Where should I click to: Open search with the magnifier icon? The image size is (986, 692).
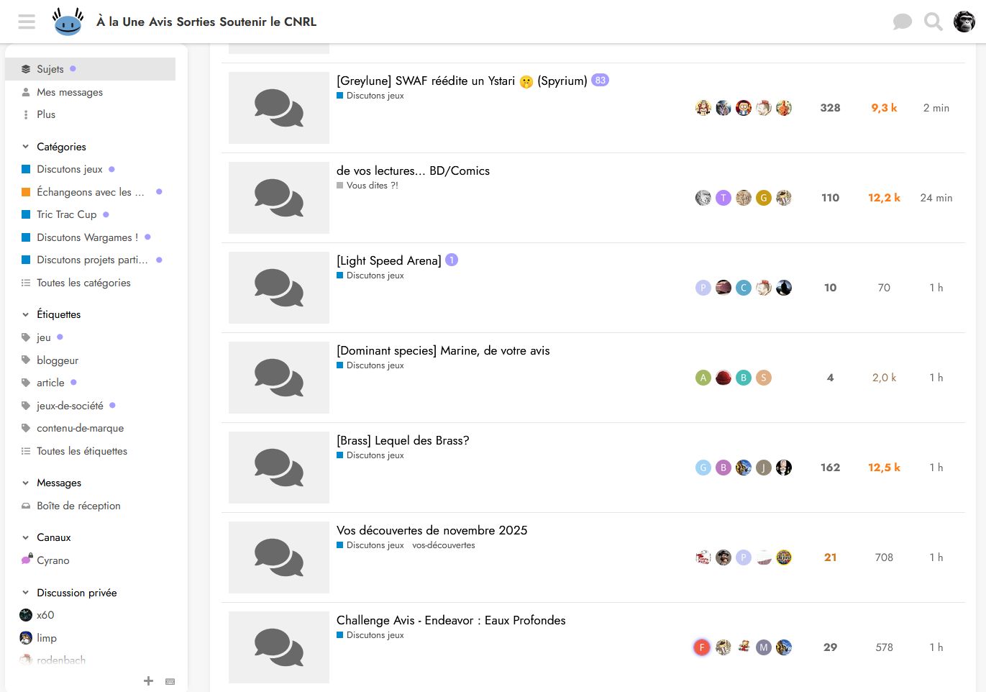point(933,22)
